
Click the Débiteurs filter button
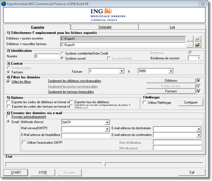[171, 81]
